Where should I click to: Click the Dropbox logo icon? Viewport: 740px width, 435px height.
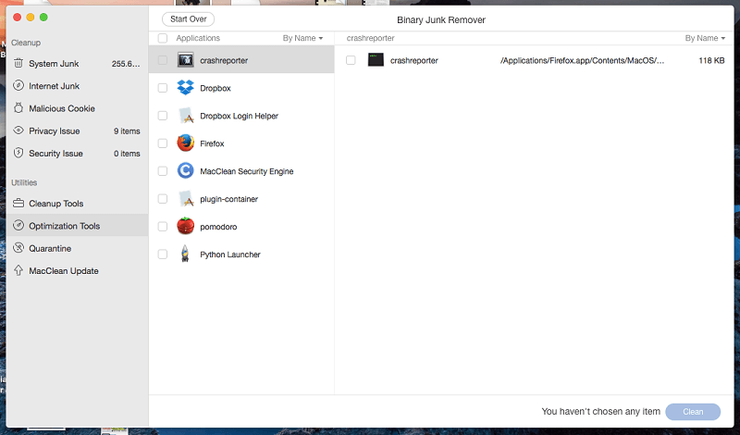pyautogui.click(x=186, y=87)
